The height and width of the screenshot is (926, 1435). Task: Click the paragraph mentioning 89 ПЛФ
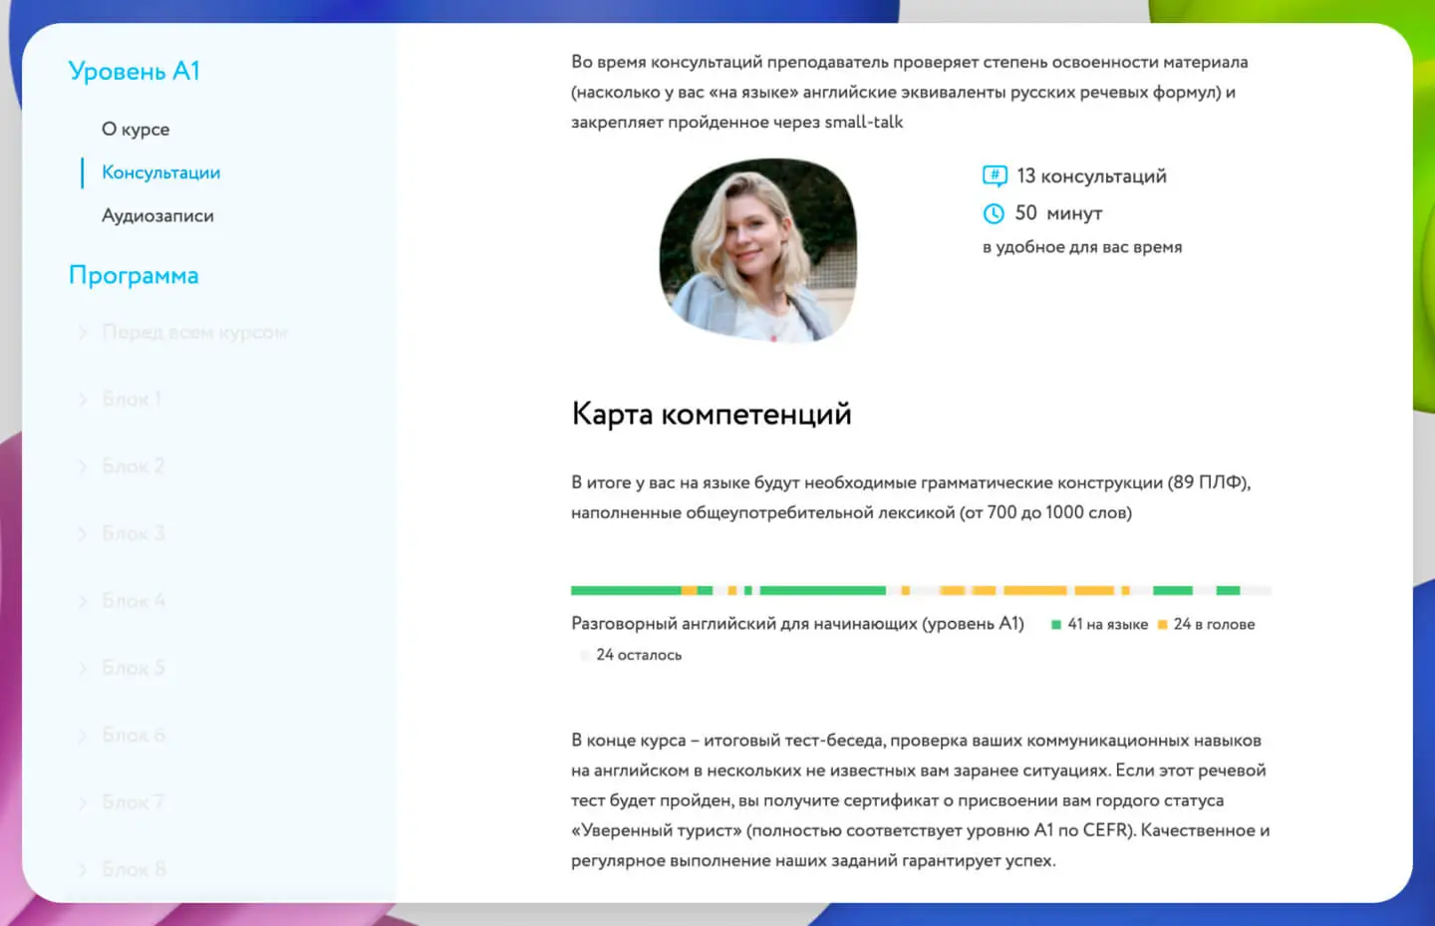(x=911, y=497)
